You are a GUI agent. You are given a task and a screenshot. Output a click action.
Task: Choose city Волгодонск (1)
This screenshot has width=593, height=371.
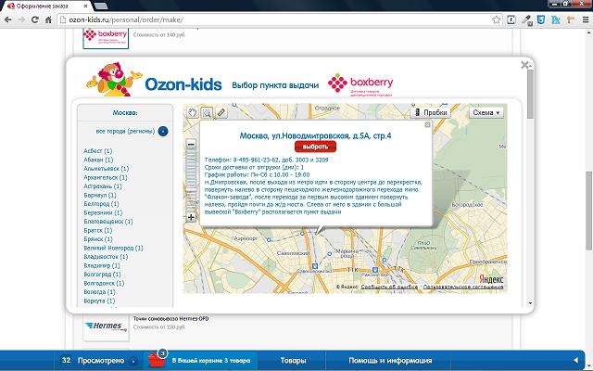point(104,283)
